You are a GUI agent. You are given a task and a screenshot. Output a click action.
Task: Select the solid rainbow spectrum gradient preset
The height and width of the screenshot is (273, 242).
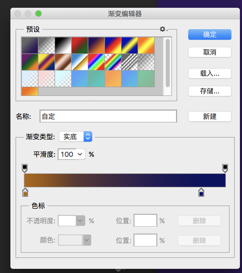coord(96,62)
